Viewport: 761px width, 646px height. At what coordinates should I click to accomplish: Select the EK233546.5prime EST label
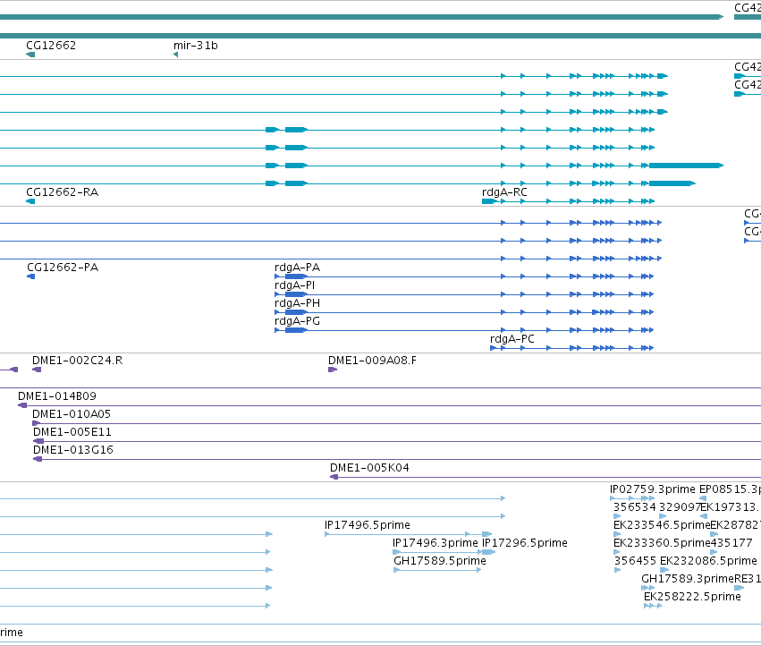click(x=662, y=525)
